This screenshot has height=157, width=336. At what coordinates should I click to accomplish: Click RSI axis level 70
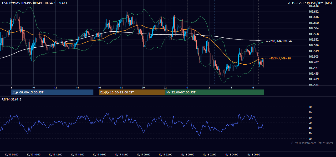pos(310,112)
